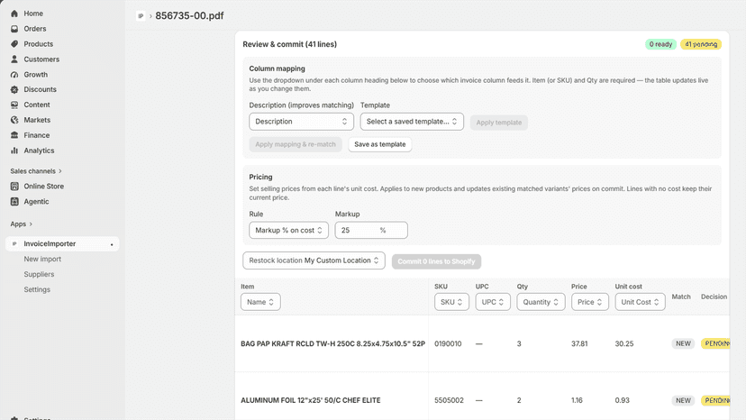The height and width of the screenshot is (420, 746).
Task: Open New import under InvoiceImporter
Action: [x=42, y=259]
